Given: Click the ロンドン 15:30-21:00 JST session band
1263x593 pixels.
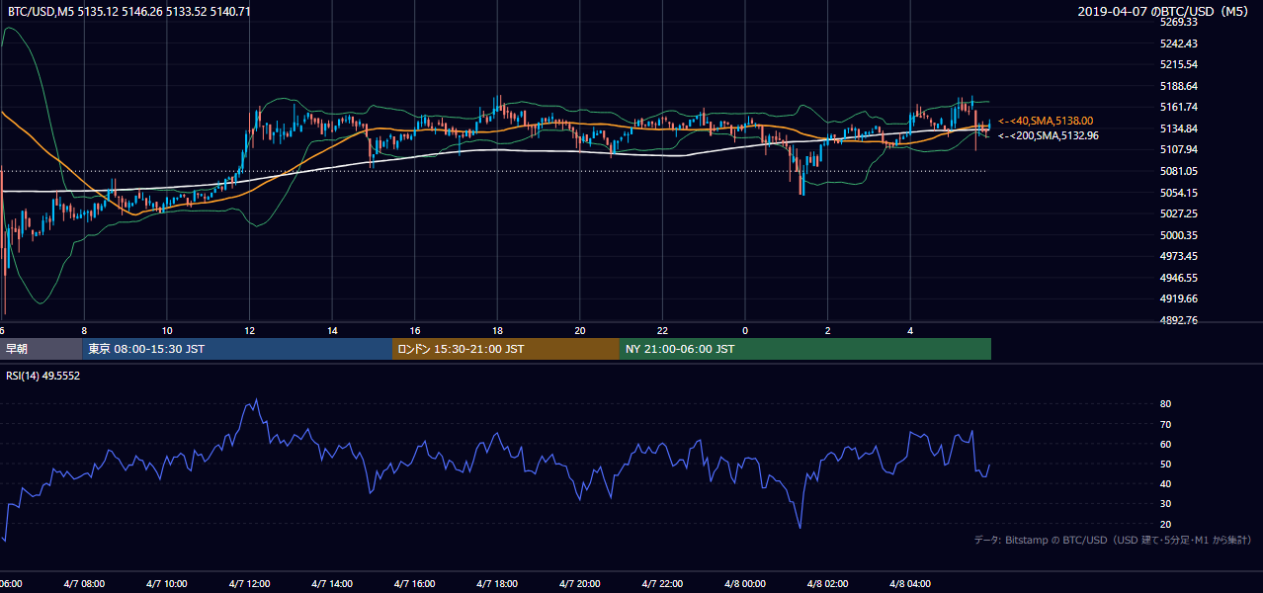Looking at the screenshot, I should [506, 349].
